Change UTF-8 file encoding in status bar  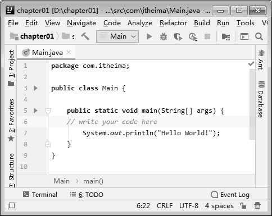pos(189,206)
